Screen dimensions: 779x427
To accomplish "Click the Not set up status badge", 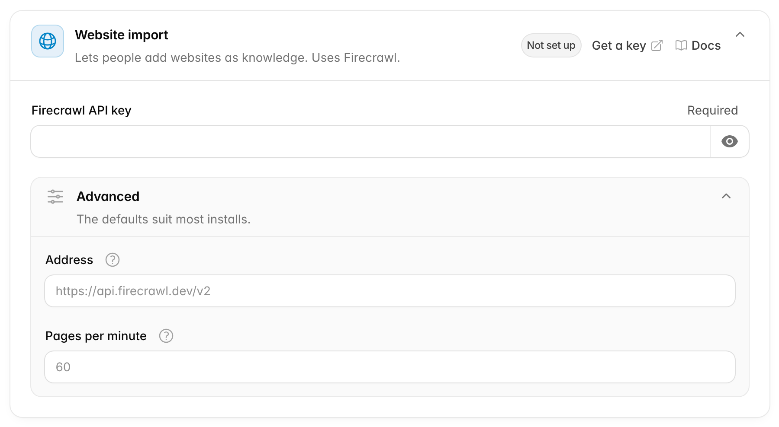I will (x=551, y=45).
